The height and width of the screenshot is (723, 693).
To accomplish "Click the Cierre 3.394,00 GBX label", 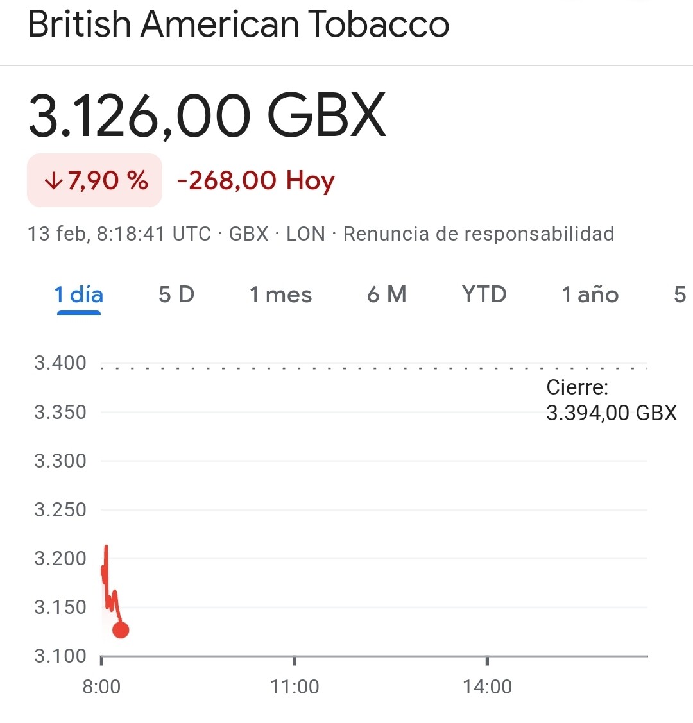I will tap(612, 400).
